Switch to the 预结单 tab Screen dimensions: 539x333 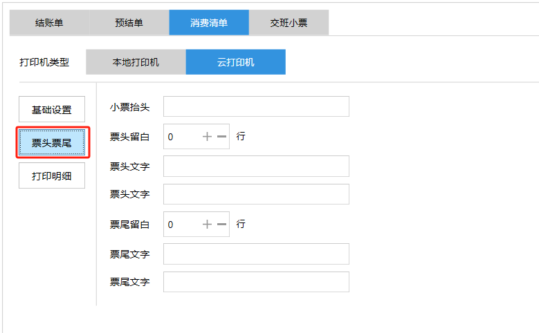(129, 23)
